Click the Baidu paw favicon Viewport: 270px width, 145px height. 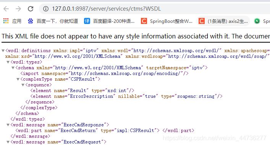coord(31,21)
